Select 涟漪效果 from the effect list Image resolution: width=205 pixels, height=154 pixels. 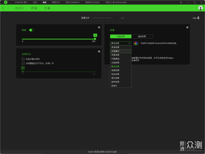(120, 70)
